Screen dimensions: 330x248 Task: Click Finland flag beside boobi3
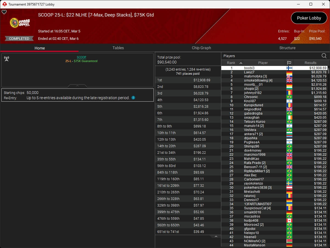289,68
